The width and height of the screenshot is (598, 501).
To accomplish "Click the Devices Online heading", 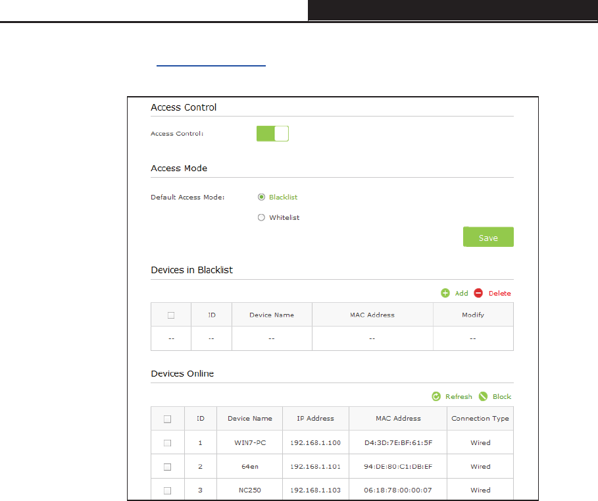I will click(x=182, y=373).
